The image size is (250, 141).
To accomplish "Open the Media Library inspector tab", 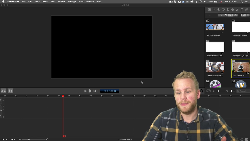I will 247,10.
